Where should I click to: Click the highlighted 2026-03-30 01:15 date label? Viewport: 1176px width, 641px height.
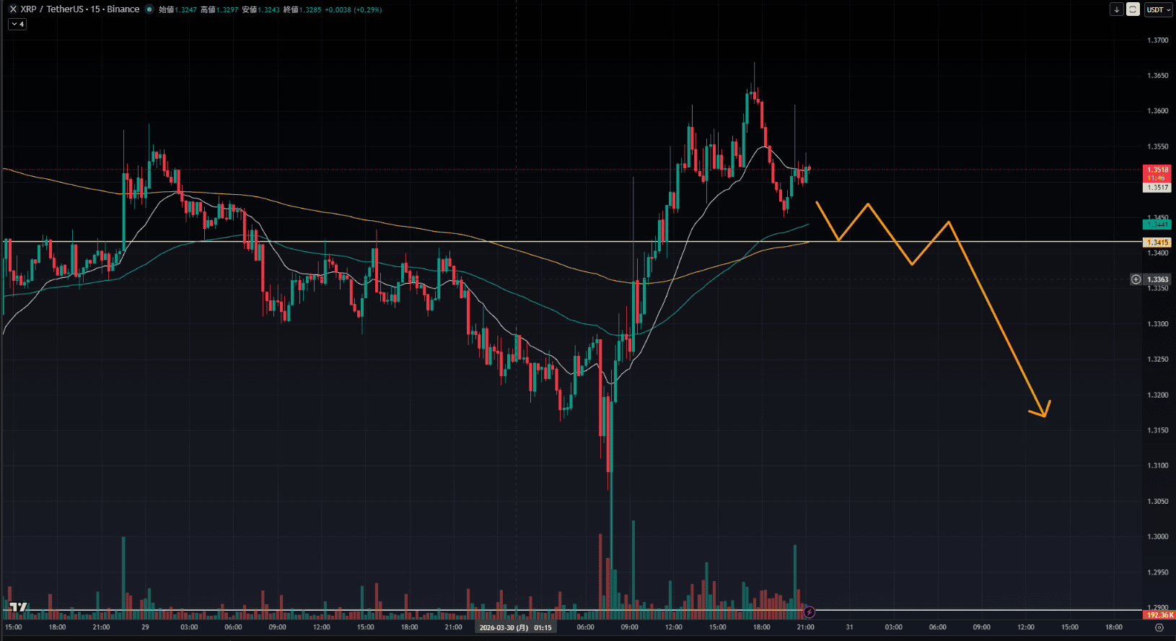[x=515, y=627]
